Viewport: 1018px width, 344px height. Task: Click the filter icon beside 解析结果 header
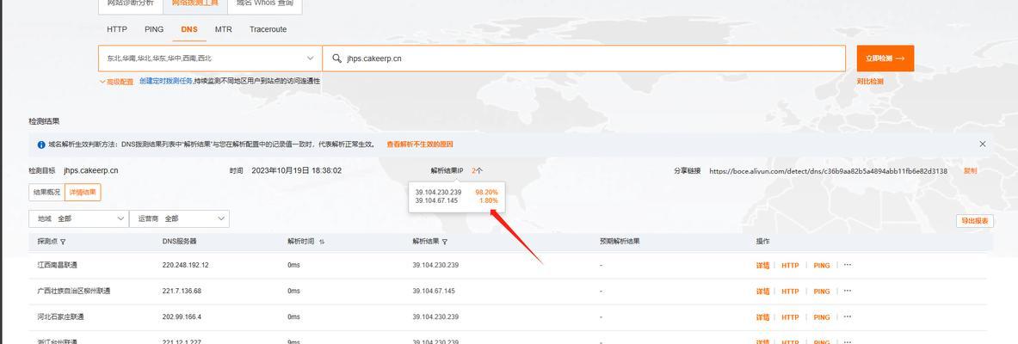point(445,242)
